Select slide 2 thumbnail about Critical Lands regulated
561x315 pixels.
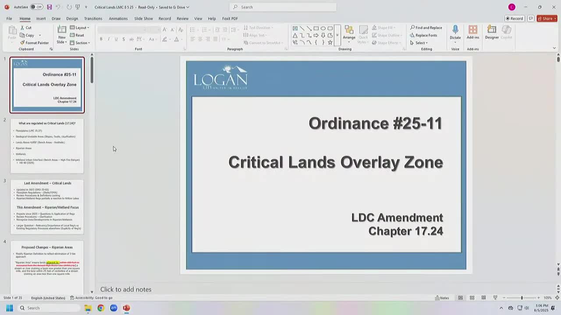(x=47, y=146)
